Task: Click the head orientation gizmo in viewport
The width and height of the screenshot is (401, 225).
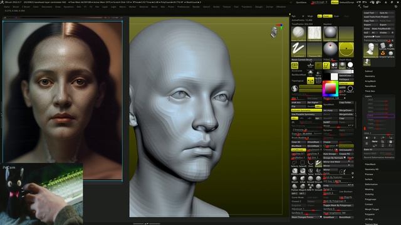Action: click(274, 32)
